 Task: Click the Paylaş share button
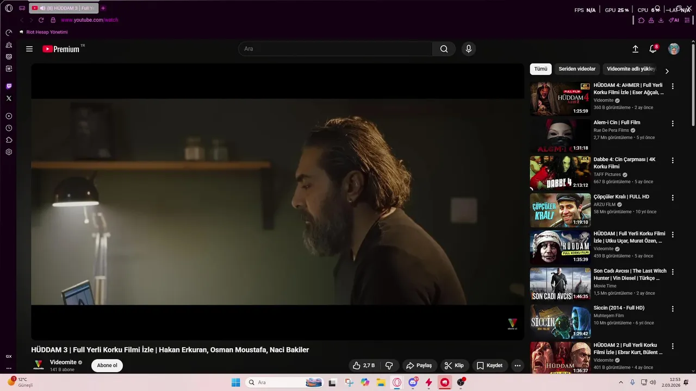click(x=419, y=365)
